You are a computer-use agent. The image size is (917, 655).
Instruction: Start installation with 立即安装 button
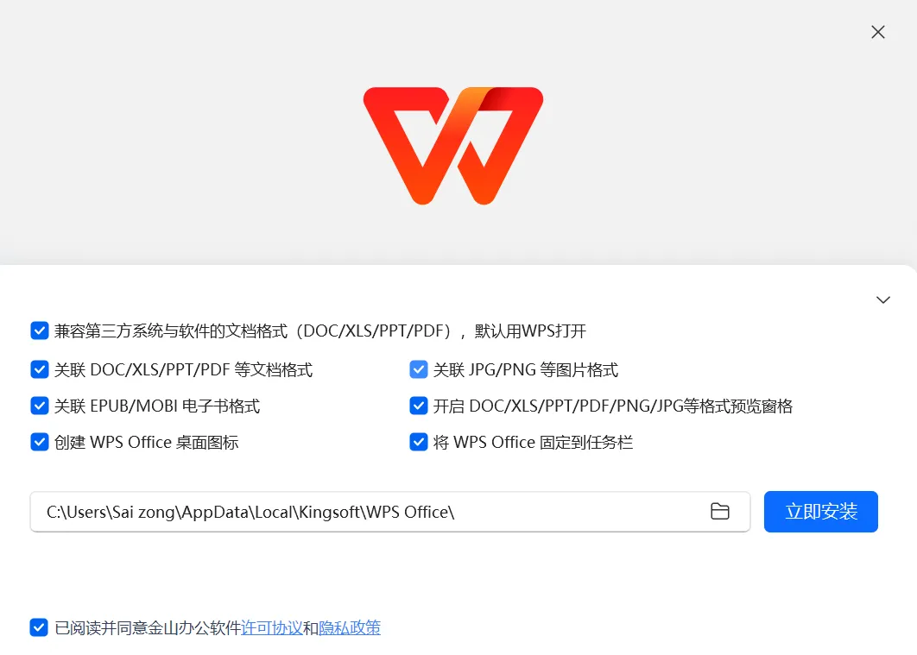tap(820, 511)
